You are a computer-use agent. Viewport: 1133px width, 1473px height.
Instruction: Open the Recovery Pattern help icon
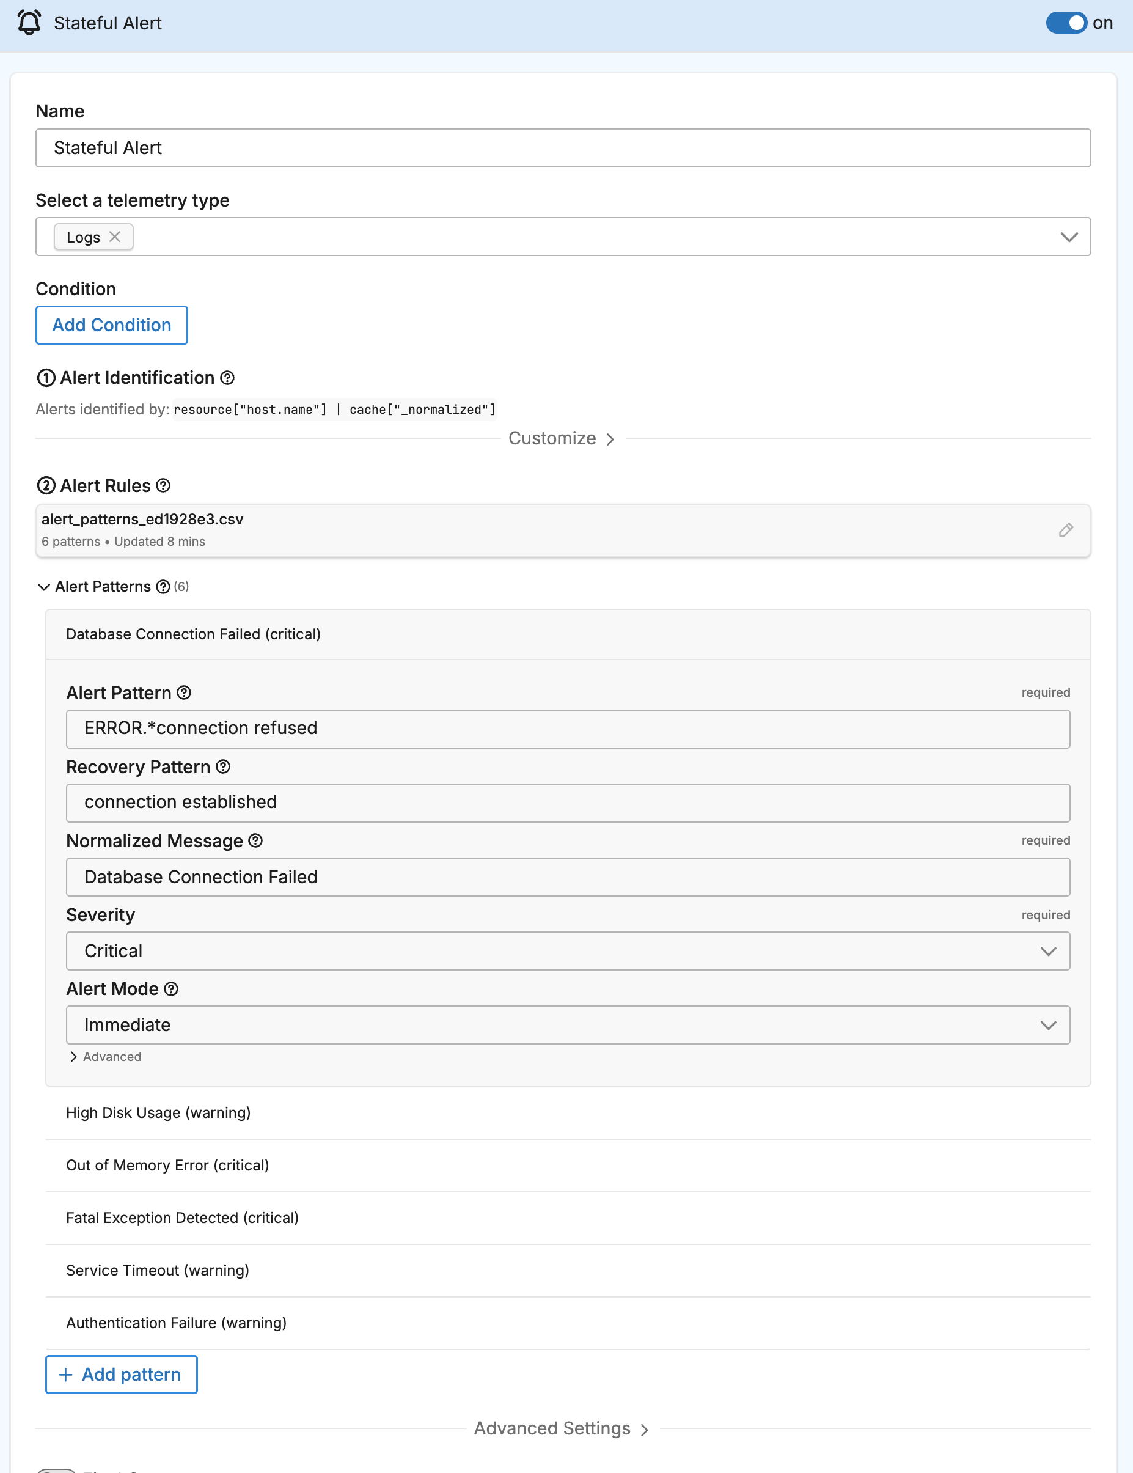click(x=223, y=767)
